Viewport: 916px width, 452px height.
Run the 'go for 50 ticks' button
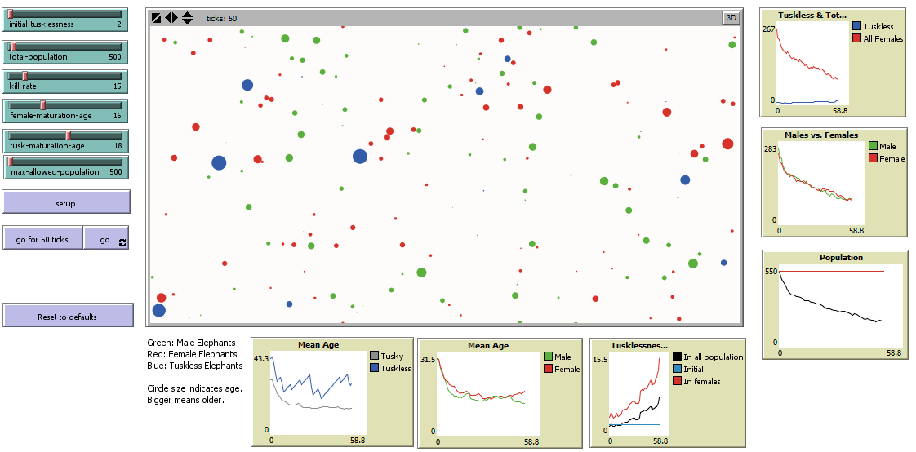tap(42, 238)
